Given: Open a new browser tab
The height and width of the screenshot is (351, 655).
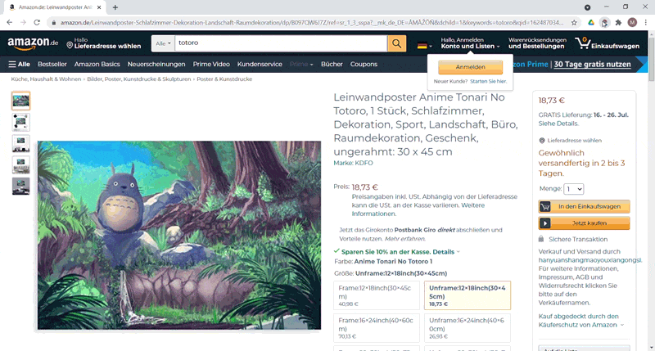Looking at the screenshot, I should [x=115, y=7].
